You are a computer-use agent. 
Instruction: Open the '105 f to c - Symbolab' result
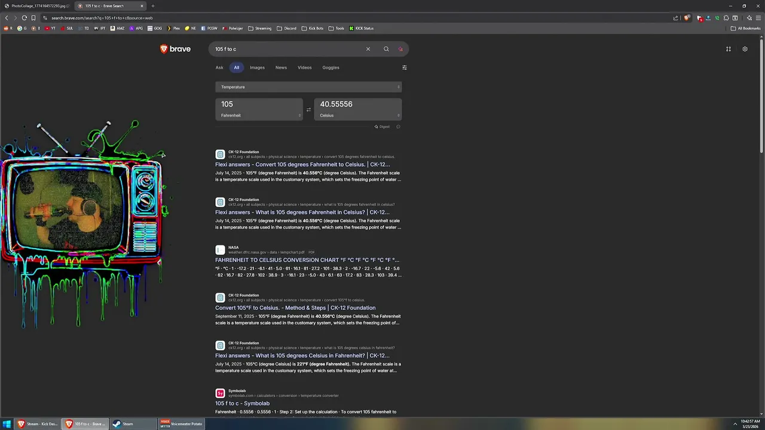pyautogui.click(x=242, y=403)
